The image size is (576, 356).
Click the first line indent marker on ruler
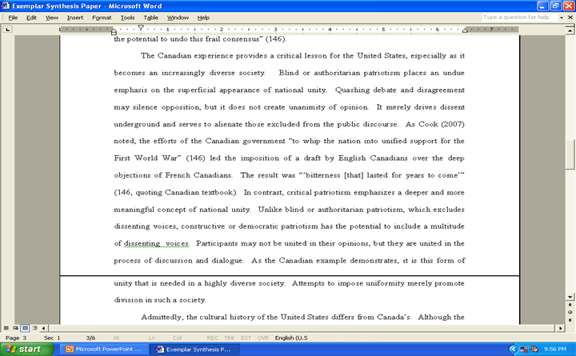[x=141, y=27]
